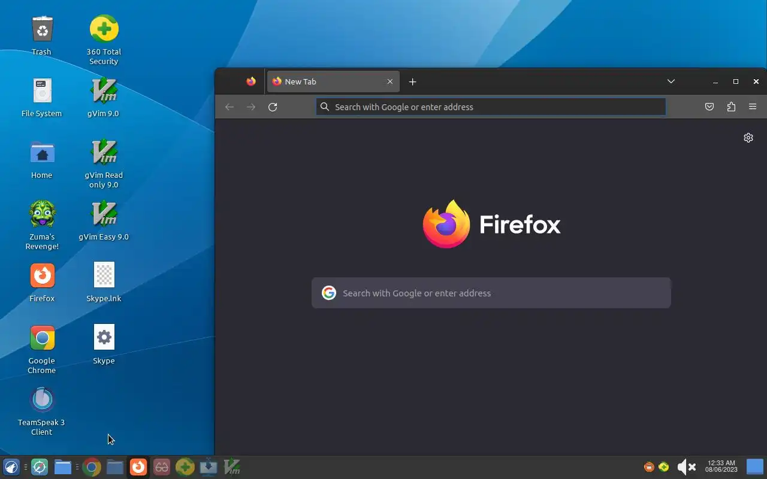
Task: Select the TeamSpeak 3 Client icon
Action: (x=42, y=411)
